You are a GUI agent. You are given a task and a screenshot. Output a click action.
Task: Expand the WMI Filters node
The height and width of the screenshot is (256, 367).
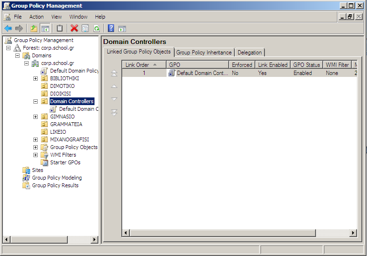[36, 155]
